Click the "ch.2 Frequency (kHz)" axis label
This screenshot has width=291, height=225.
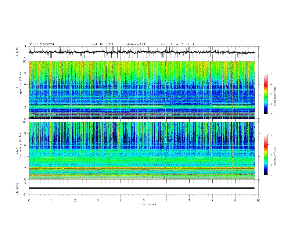click(x=19, y=146)
